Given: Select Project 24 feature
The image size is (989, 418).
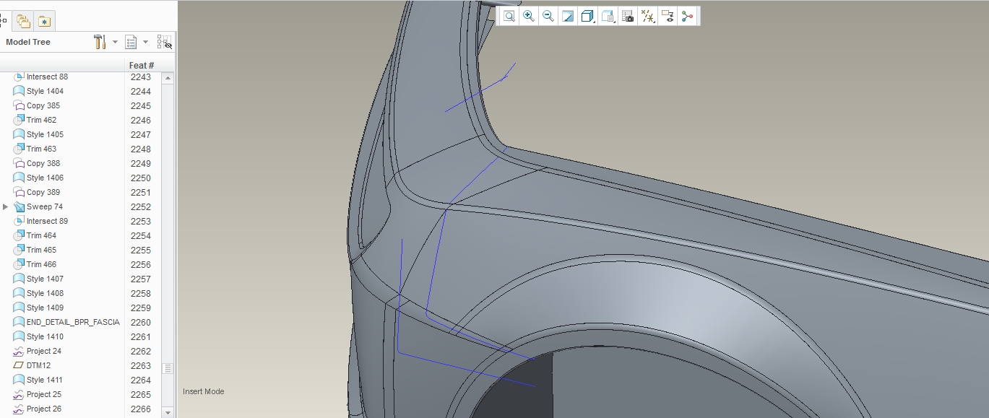Looking at the screenshot, I should [x=44, y=351].
